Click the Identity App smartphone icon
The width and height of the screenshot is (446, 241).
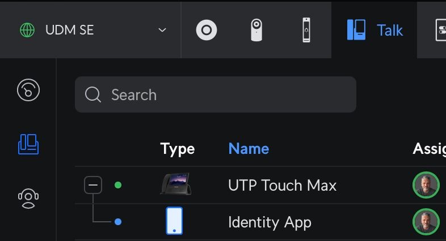174,221
